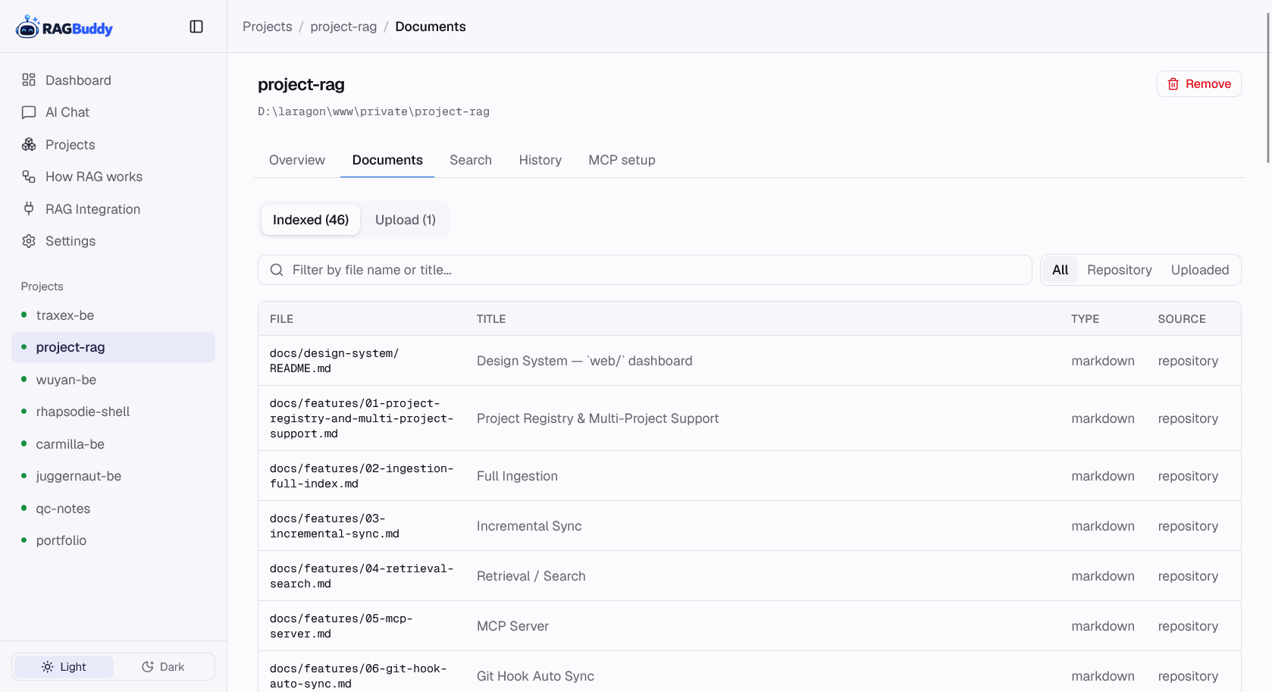Open the Search tab
Viewport: 1272px width, 692px height.
coord(471,160)
